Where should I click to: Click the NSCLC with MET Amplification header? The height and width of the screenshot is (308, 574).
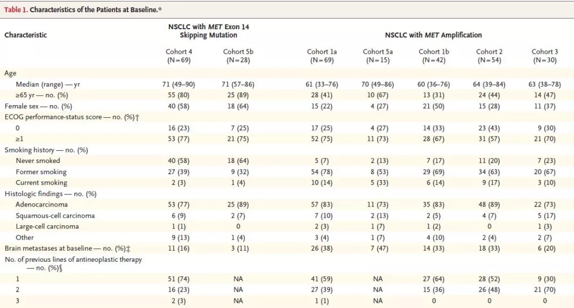(x=433, y=35)
